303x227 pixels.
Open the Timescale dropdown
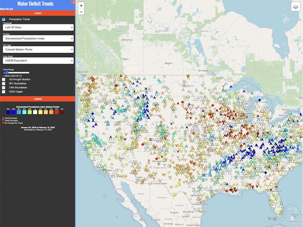coord(38,27)
